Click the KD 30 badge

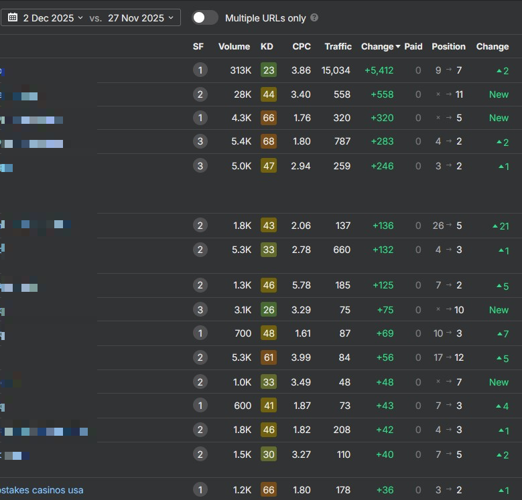click(x=269, y=454)
